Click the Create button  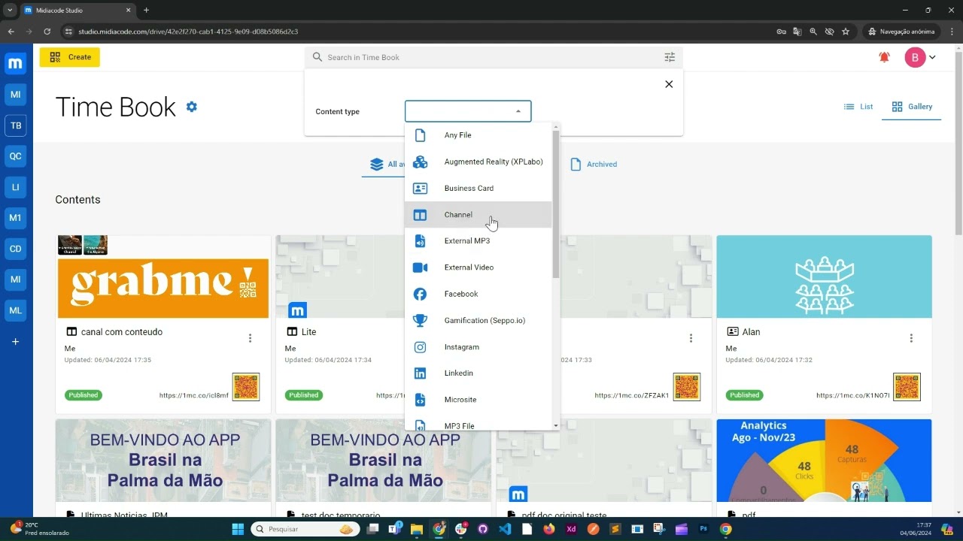coord(70,57)
